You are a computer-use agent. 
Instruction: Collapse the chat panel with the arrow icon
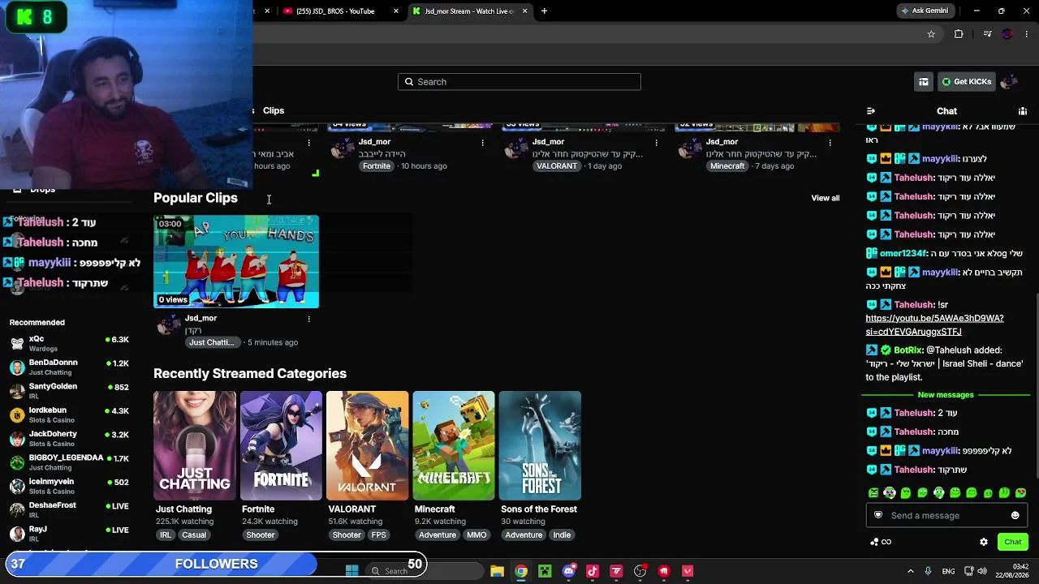pos(871,111)
